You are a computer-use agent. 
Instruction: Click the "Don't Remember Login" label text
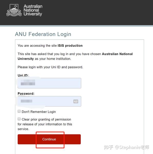tap(39, 112)
